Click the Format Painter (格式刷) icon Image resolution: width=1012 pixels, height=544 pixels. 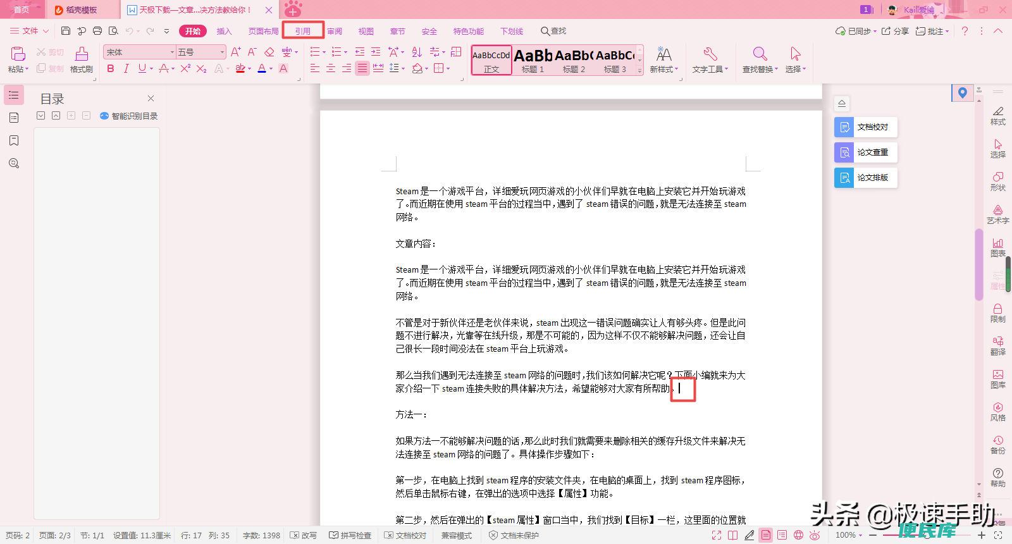[82, 59]
